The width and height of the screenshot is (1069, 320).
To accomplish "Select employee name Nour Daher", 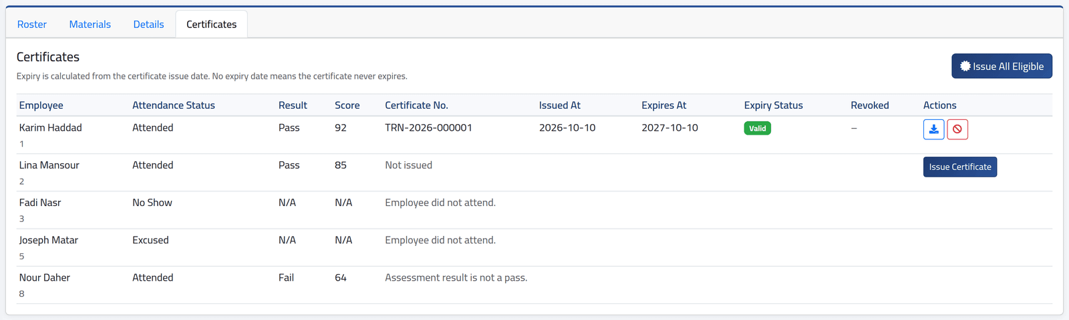I will [45, 277].
